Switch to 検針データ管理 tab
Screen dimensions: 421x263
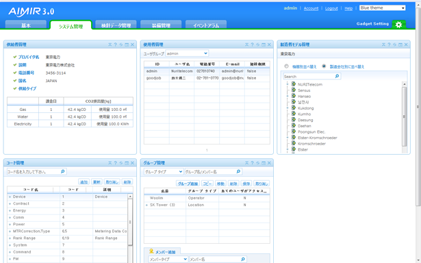point(116,25)
